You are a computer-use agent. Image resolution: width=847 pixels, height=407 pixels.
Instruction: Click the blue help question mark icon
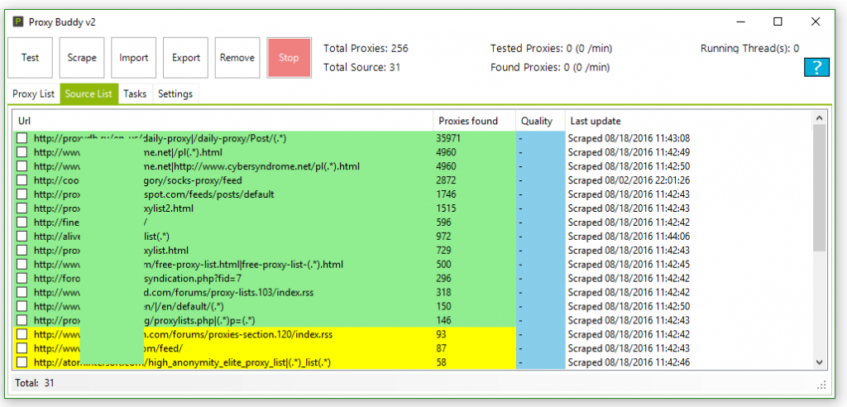(x=816, y=68)
